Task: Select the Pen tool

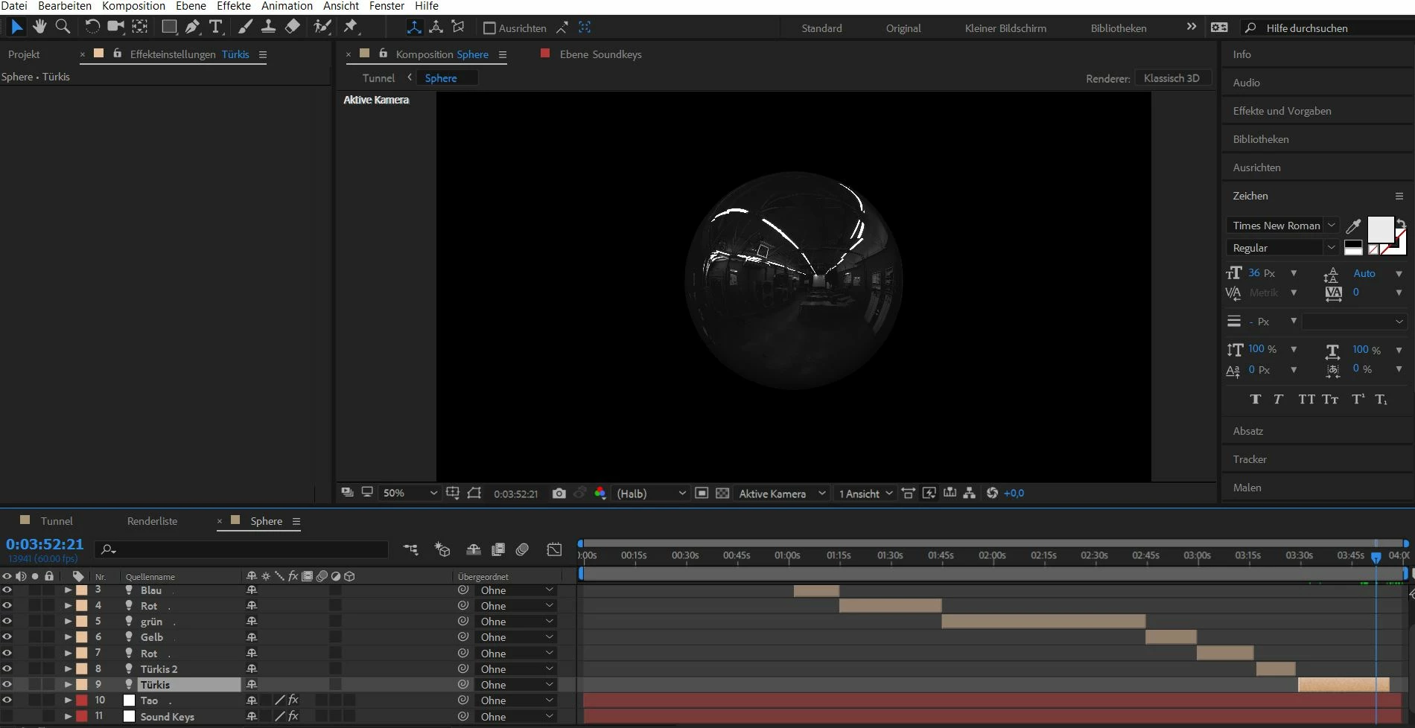Action: (x=193, y=28)
